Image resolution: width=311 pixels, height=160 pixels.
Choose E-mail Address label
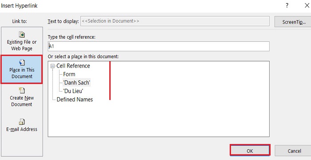(22, 129)
